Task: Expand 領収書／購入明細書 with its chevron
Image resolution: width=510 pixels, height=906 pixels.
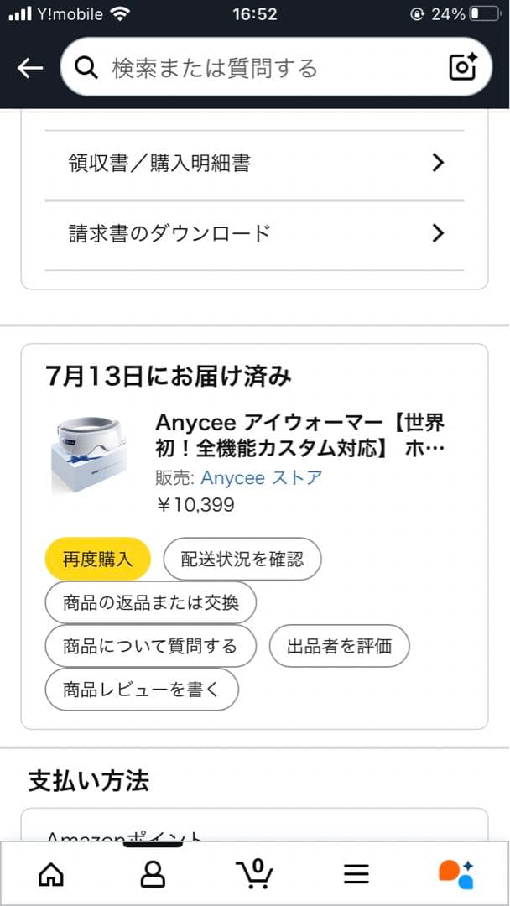Action: (x=437, y=163)
